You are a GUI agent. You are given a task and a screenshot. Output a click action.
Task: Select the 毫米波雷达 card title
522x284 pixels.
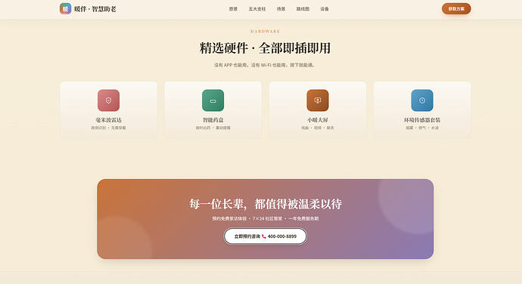(x=108, y=120)
